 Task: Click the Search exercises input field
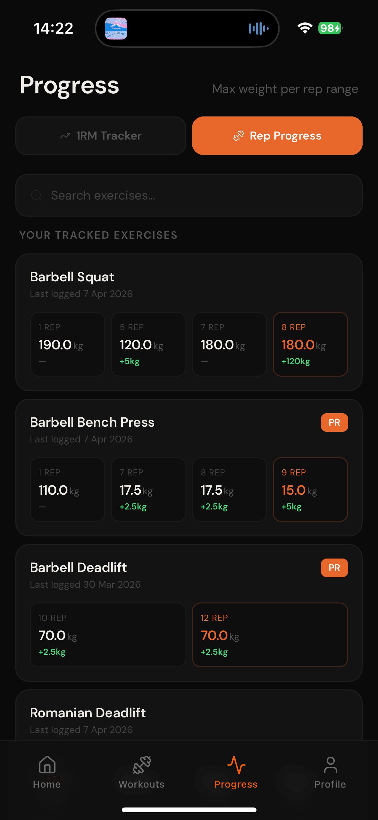tap(189, 195)
